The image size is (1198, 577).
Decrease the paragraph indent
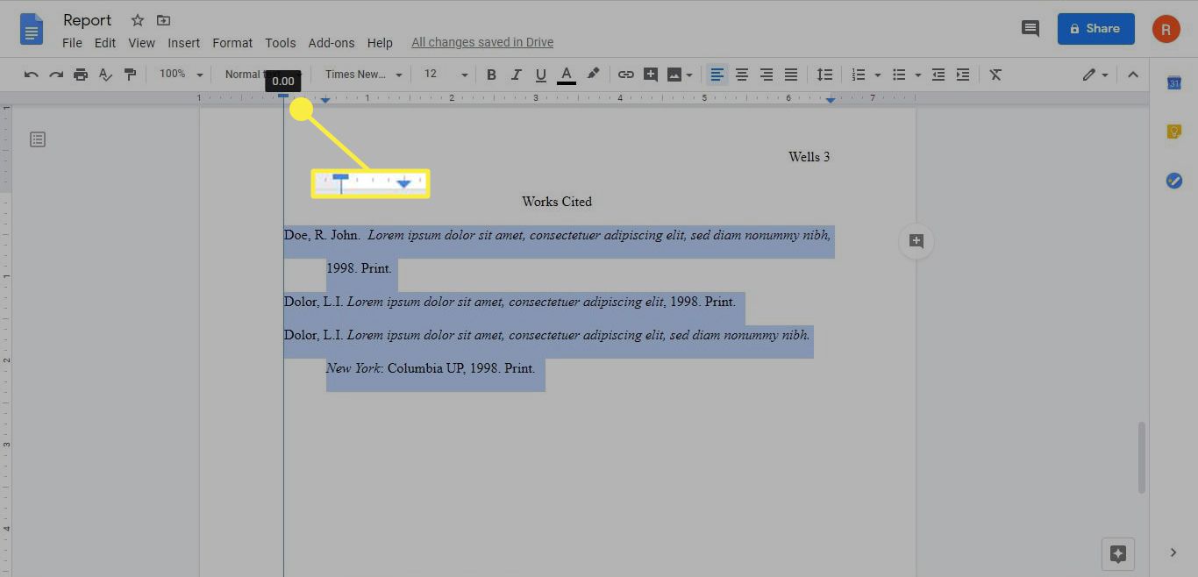tap(938, 75)
